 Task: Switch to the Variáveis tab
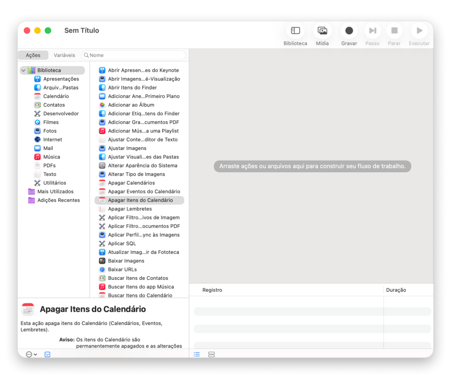tap(64, 55)
